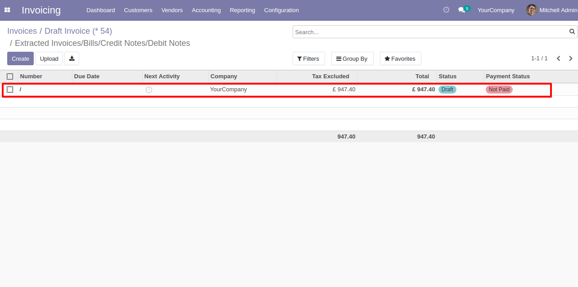Open the Mitchell Admin user menu
Viewport: 578px width, 287px height.
coord(551,10)
